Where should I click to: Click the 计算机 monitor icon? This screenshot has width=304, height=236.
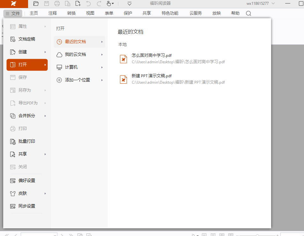[59, 67]
